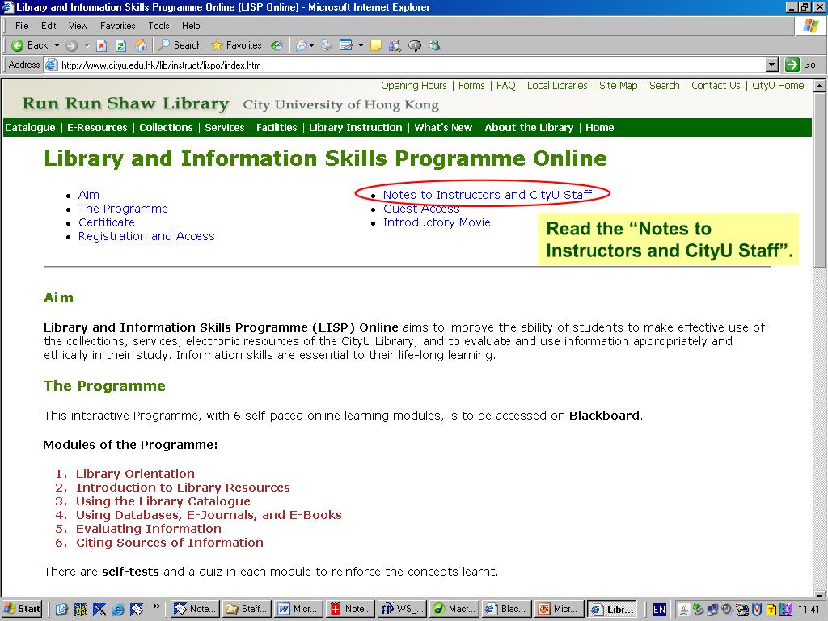
Task: Open the Tools menu
Action: click(158, 26)
